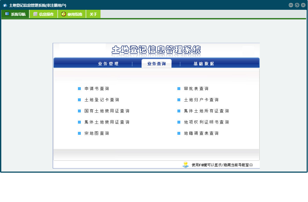Switch to the 基础数据 tab

[x=204, y=64]
